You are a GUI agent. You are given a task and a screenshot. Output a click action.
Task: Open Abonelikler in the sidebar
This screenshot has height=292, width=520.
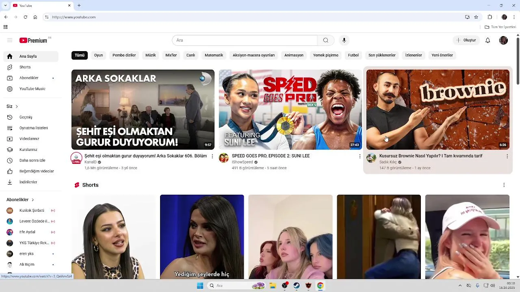coord(31,78)
